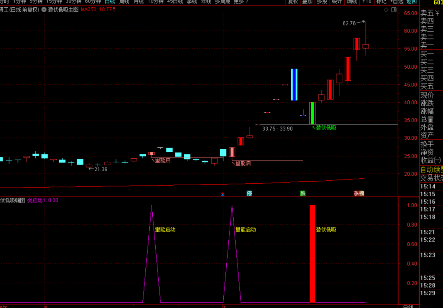This screenshot has width=443, height=308.
Task: Switch to 5分钟 period
Action: coord(36,2)
